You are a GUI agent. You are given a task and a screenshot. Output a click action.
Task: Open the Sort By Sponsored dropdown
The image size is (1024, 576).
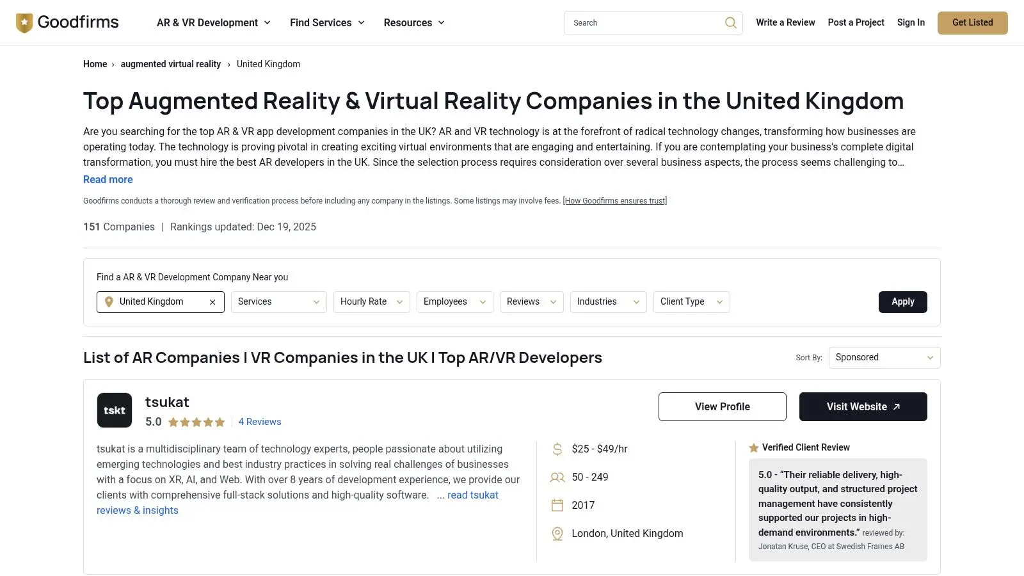[884, 358]
